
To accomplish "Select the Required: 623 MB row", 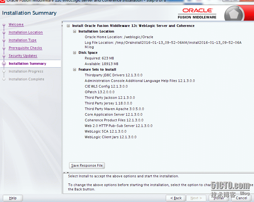I will pos(99,58).
